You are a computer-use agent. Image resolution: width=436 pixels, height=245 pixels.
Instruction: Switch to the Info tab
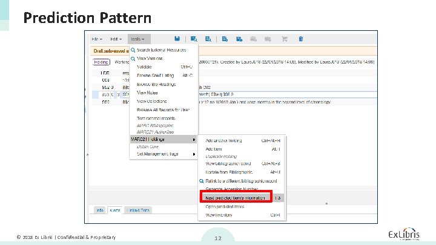pos(100,211)
